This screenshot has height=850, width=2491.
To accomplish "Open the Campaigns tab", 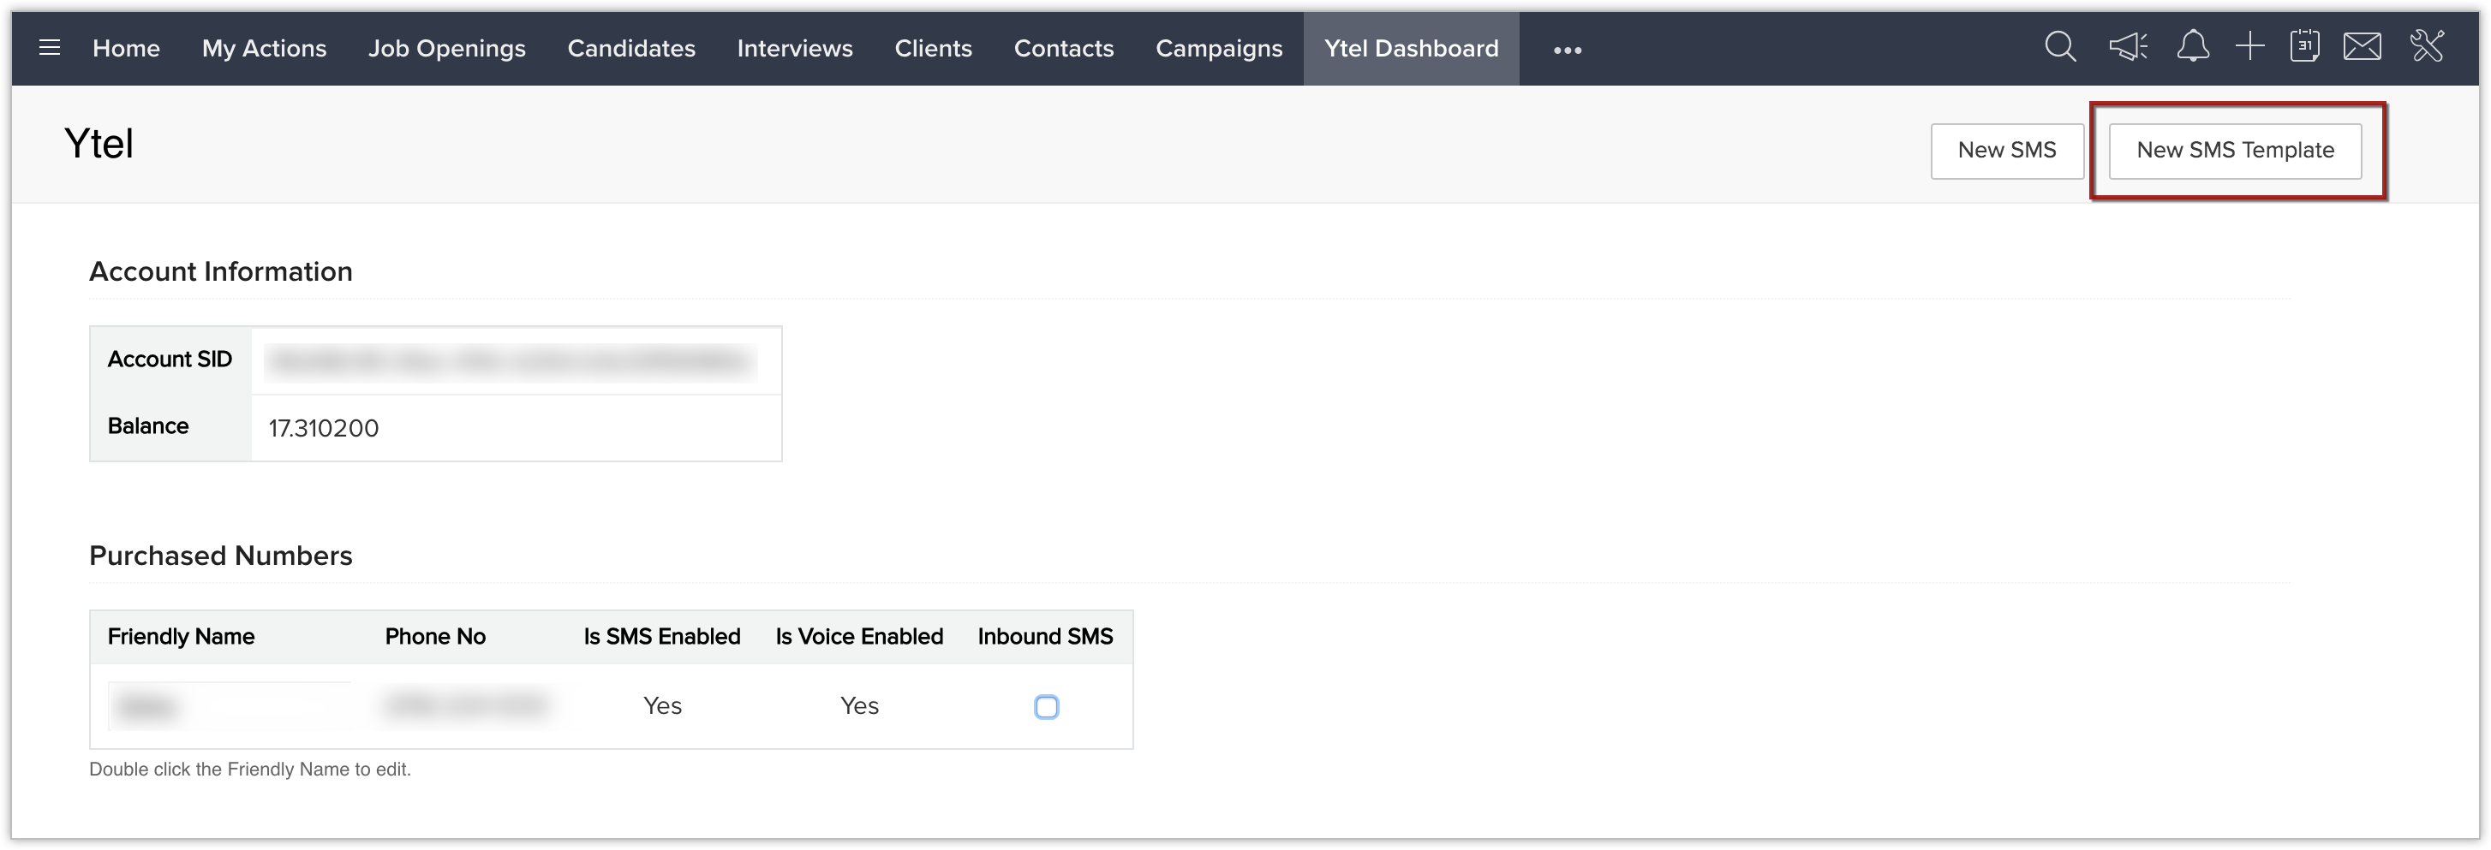I will click(x=1218, y=48).
